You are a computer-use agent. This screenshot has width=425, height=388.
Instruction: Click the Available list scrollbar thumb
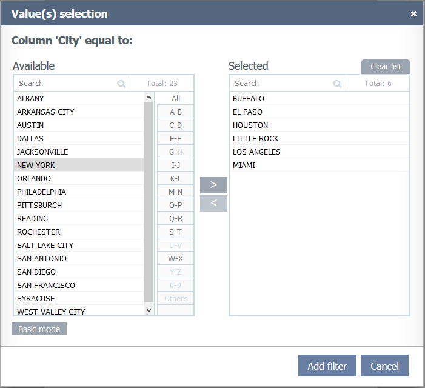(149, 200)
